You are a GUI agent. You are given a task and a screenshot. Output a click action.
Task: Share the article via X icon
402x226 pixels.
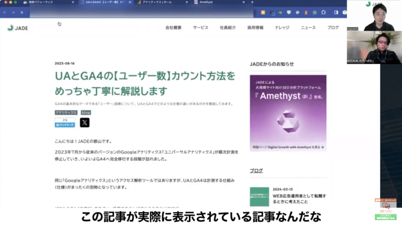click(x=85, y=123)
